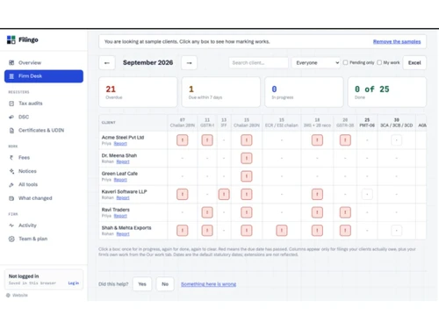The image size is (439, 329).
Task: Mark Acme Steel 3CA/3CB/3CD box
Action: point(397,140)
